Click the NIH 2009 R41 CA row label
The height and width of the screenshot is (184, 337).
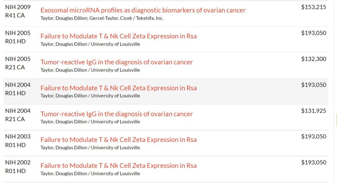[x=18, y=11]
